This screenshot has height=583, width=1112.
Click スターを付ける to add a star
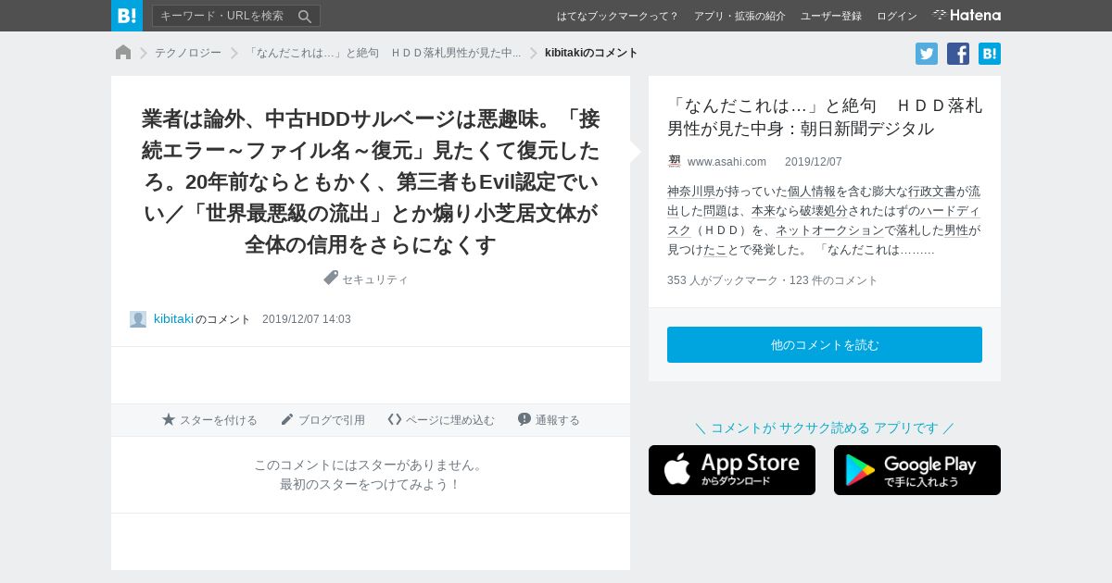click(x=209, y=420)
